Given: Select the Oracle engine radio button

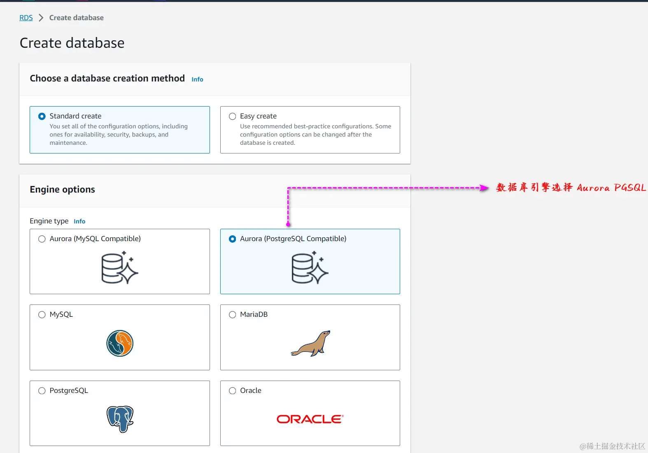Looking at the screenshot, I should [232, 391].
